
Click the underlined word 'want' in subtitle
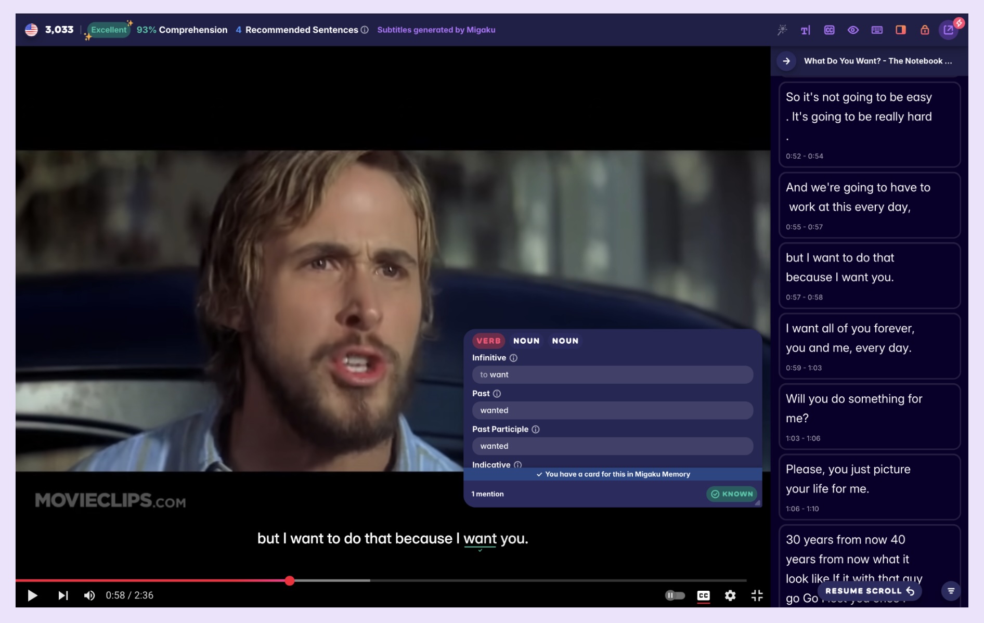480,539
